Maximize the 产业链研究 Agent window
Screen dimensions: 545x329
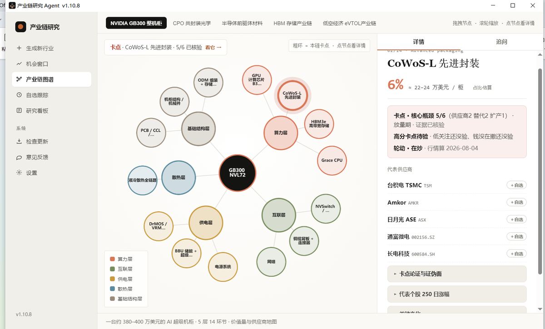point(513,5)
